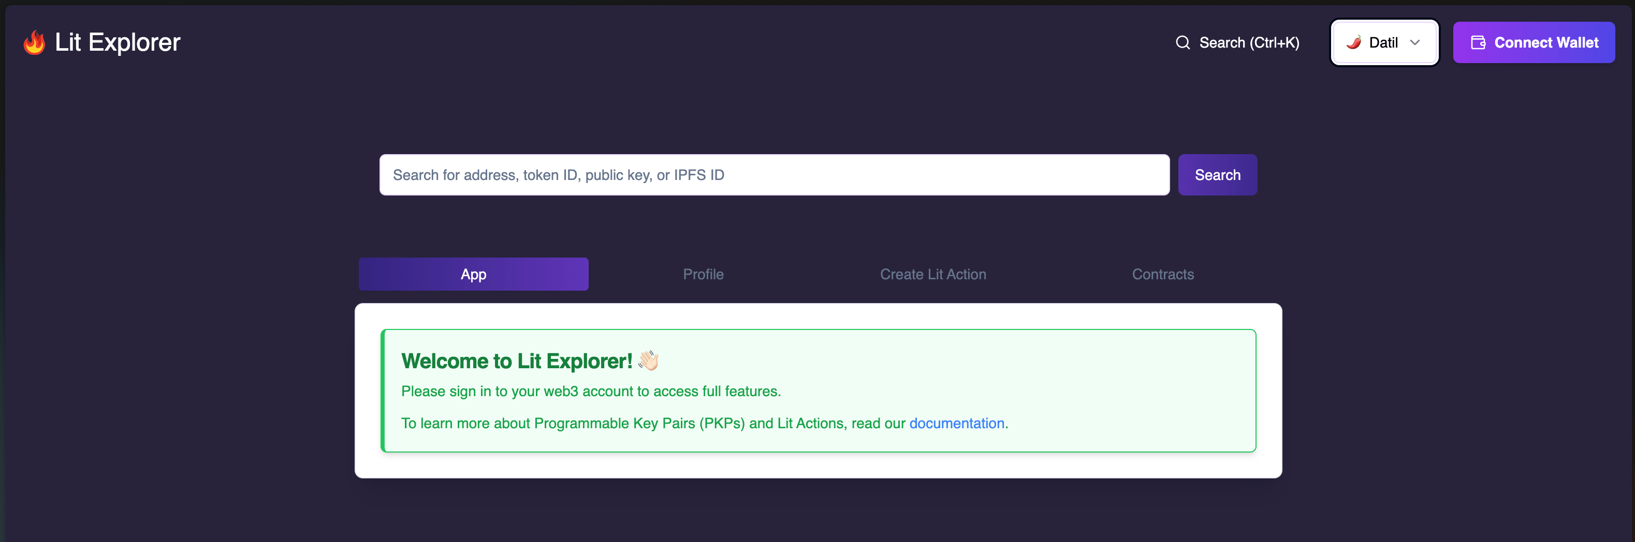Click the magnifying glass search icon
Screen dimensions: 1635x542
[x=1183, y=42]
